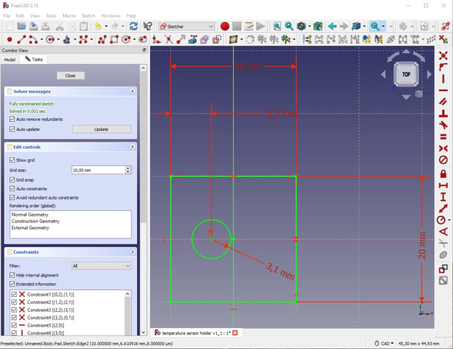Select the create arc tool
The height and width of the screenshot is (349, 453).
33,39
